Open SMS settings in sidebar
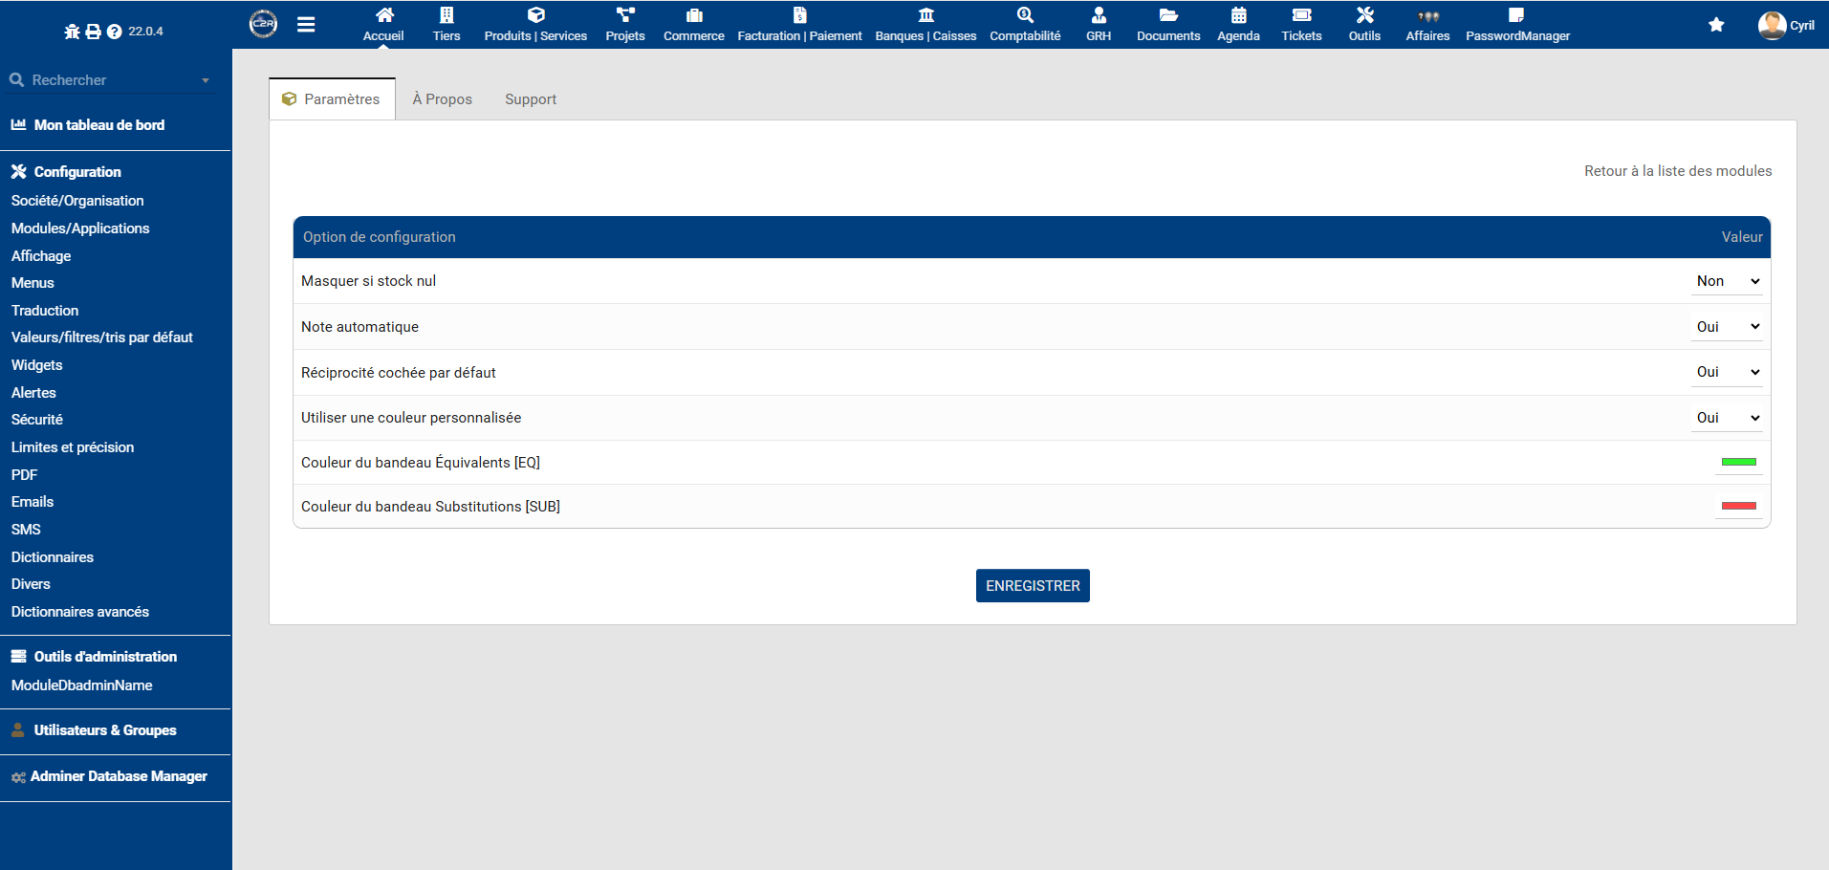This screenshot has width=1829, height=870. (26, 530)
